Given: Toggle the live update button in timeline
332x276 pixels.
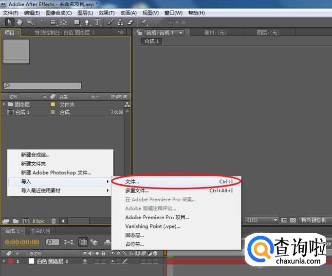Looking at the screenshot, I should pos(83,241).
